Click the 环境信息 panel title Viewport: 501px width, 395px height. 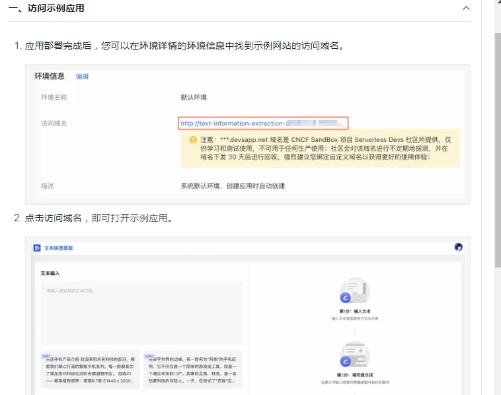[50, 77]
